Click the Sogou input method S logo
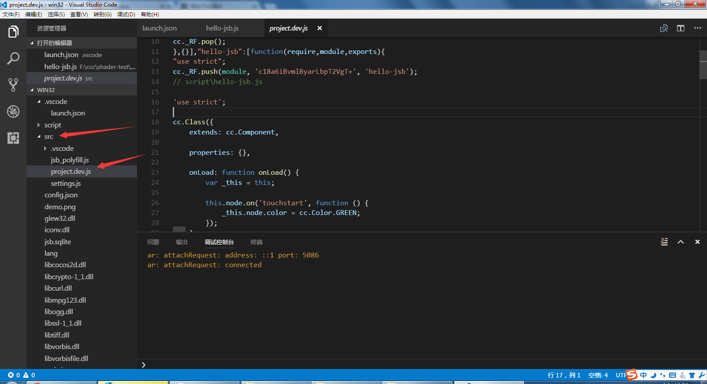Screen dimensions: 707x384 click(632, 375)
